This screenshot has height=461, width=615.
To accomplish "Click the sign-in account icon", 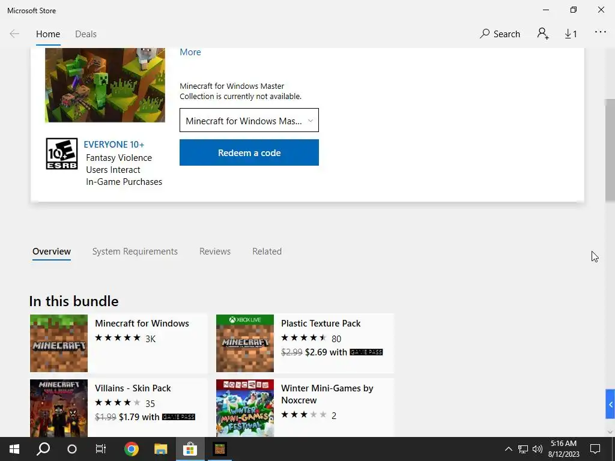I will coord(543,34).
